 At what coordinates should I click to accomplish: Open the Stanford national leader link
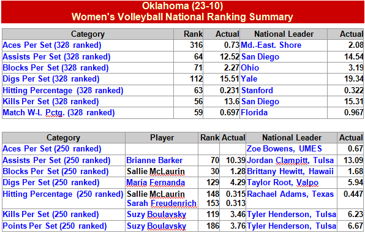click(257, 90)
